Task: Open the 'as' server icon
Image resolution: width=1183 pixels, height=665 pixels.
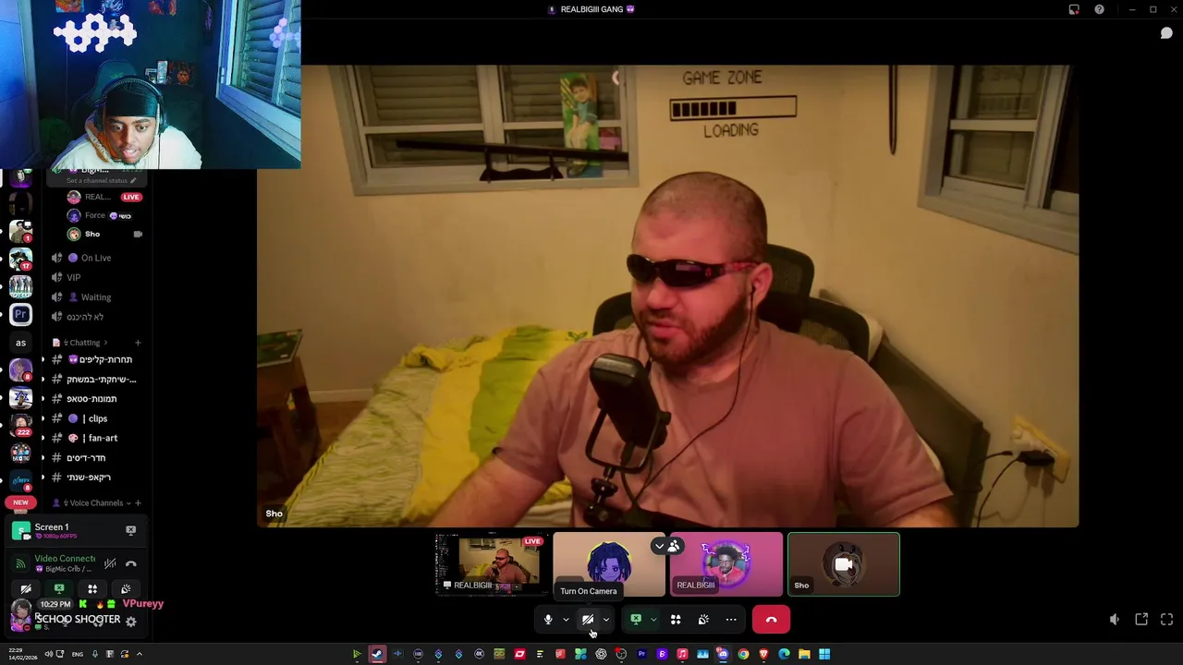Action: [x=20, y=343]
